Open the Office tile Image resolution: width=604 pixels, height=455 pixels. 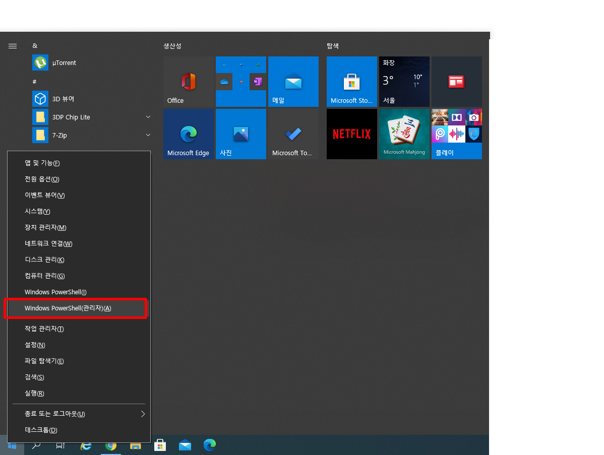[x=189, y=82]
